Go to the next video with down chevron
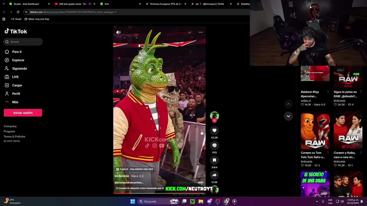 pos(288,116)
